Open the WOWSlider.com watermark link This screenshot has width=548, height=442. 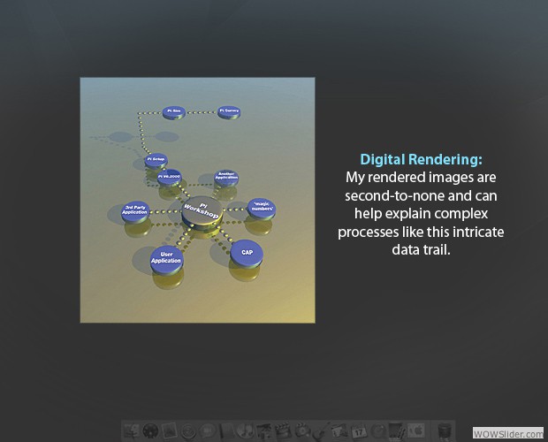point(507,434)
